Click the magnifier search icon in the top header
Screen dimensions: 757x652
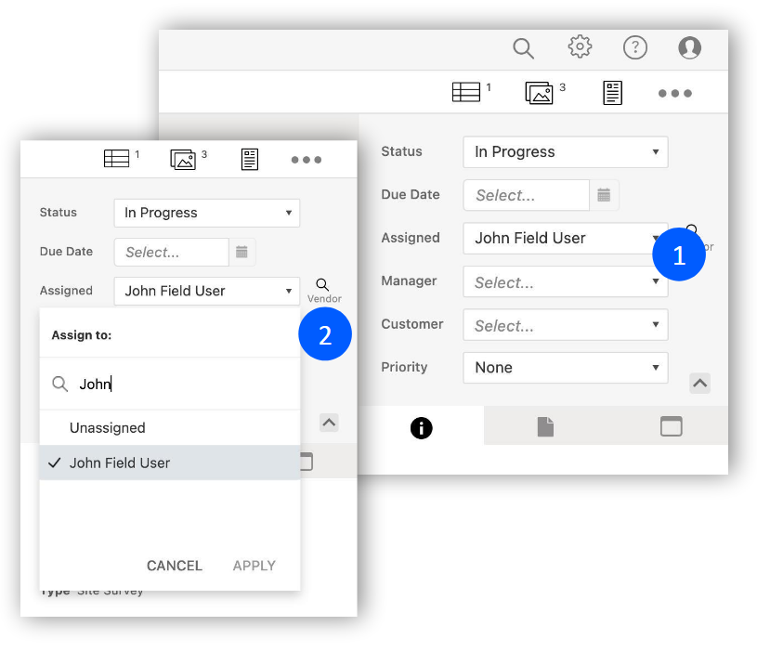pos(524,47)
